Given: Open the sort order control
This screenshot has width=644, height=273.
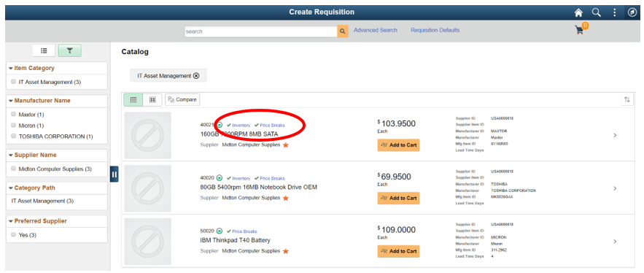Looking at the screenshot, I should (x=626, y=99).
